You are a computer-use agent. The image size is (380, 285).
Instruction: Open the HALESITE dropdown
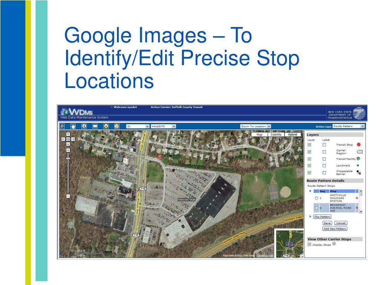click(x=163, y=126)
